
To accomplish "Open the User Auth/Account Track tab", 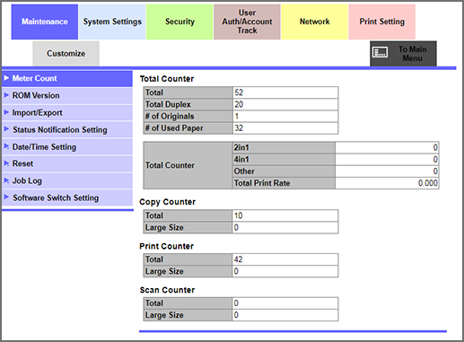I will (x=247, y=22).
